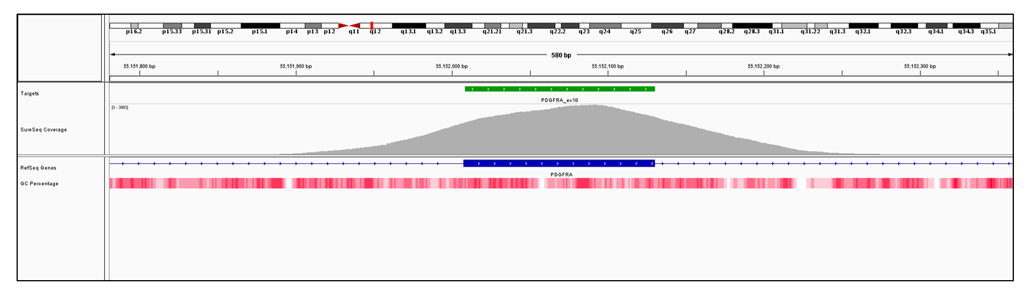The width and height of the screenshot is (1034, 302).
Task: Click the 55,151,800 bp ruler tick
Action: click(x=140, y=66)
